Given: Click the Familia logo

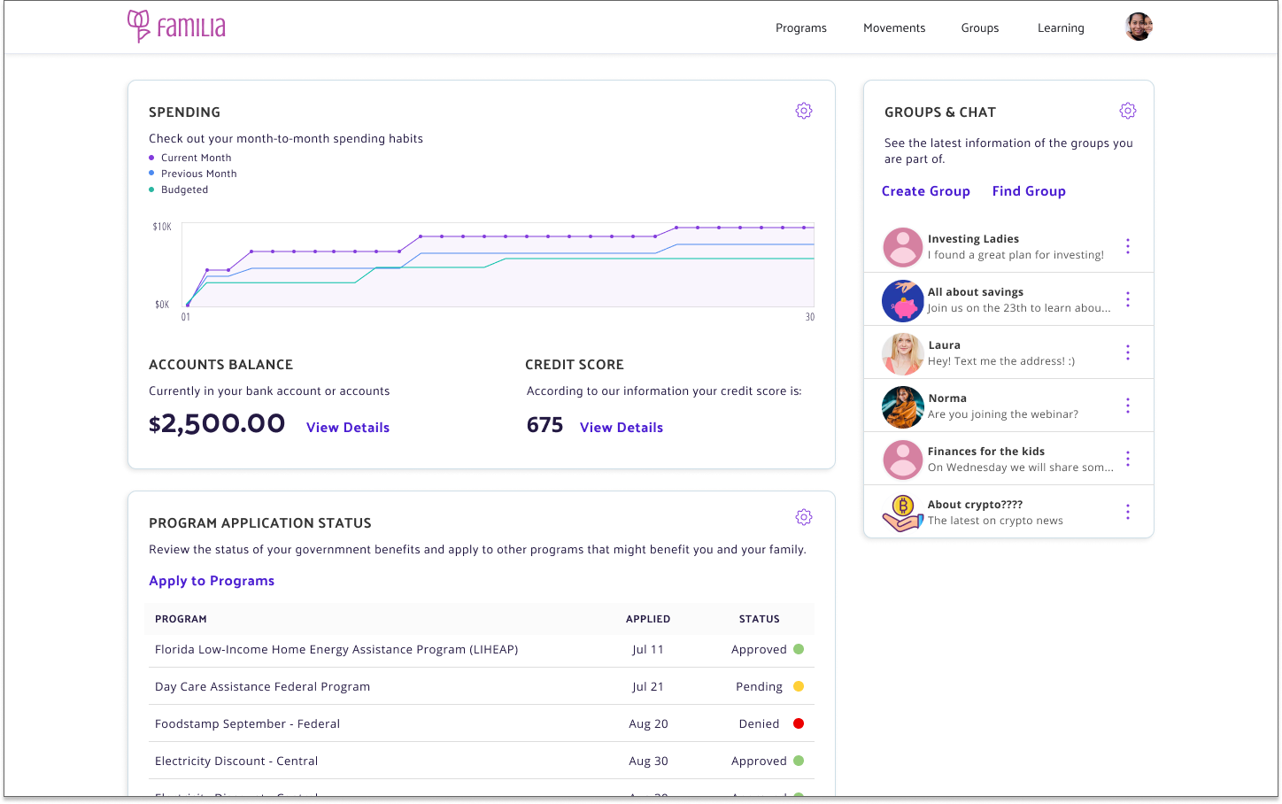Looking at the screenshot, I should click(x=177, y=27).
